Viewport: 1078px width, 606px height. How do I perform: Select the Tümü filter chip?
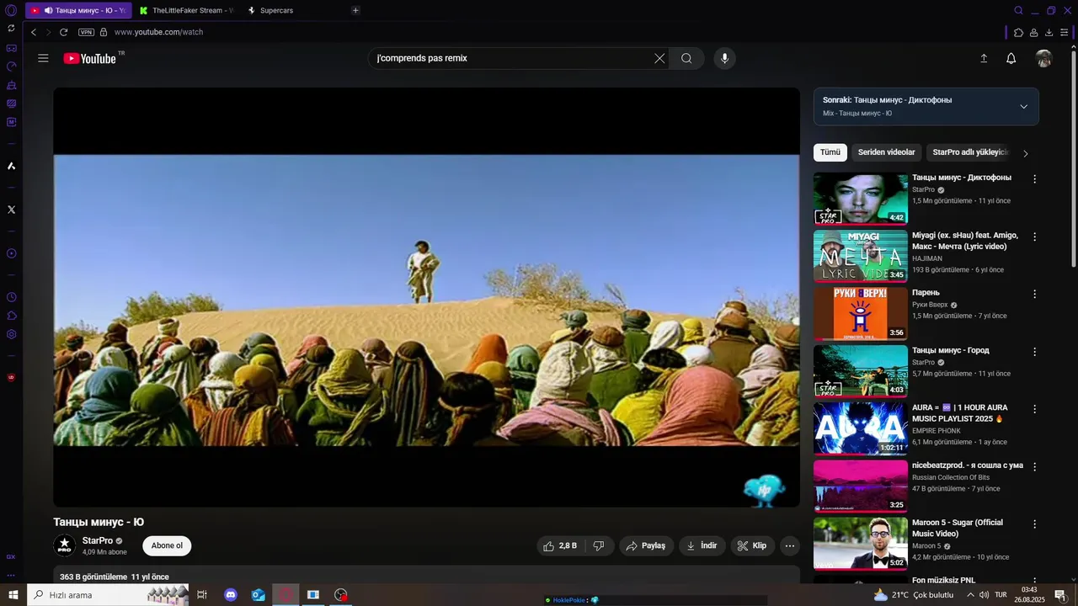tap(830, 152)
